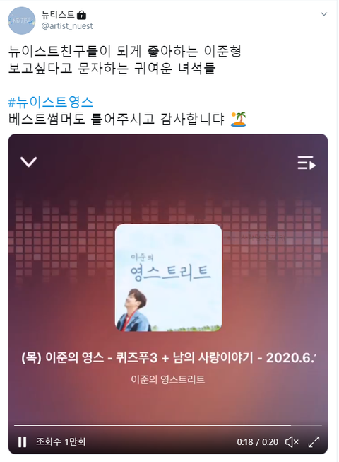339x462 pixels.
Task: Open the #뉴이스트영스 hashtag
Action: pos(51,102)
